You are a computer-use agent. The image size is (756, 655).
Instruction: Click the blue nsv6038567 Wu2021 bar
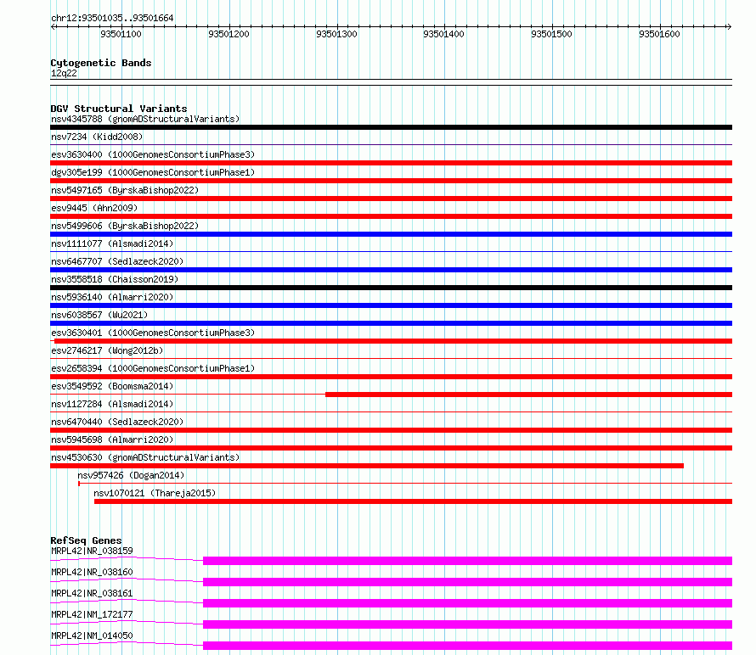391,323
